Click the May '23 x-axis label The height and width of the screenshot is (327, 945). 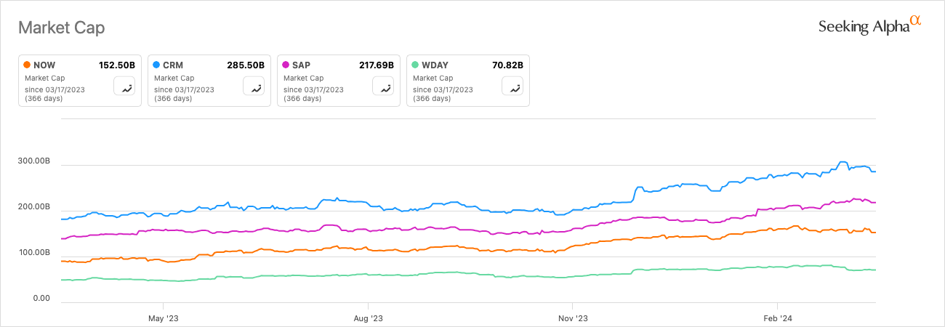point(163,318)
